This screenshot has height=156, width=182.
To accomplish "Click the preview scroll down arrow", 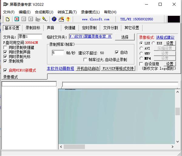I will point(177,142).
